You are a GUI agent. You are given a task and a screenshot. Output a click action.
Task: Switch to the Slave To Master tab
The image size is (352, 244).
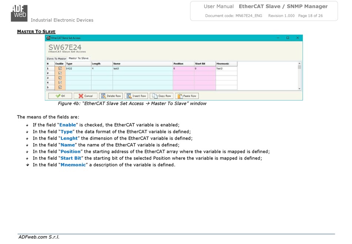(x=56, y=59)
